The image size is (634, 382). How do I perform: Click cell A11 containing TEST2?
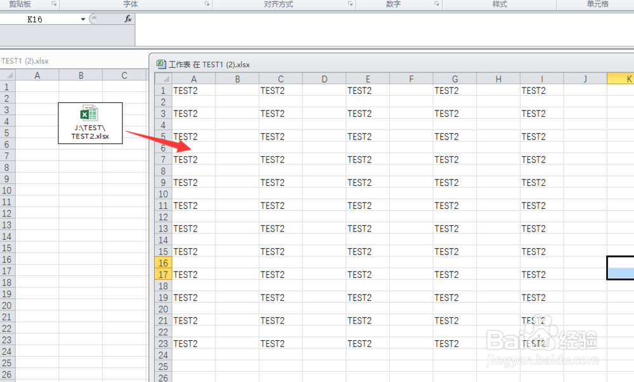point(193,206)
